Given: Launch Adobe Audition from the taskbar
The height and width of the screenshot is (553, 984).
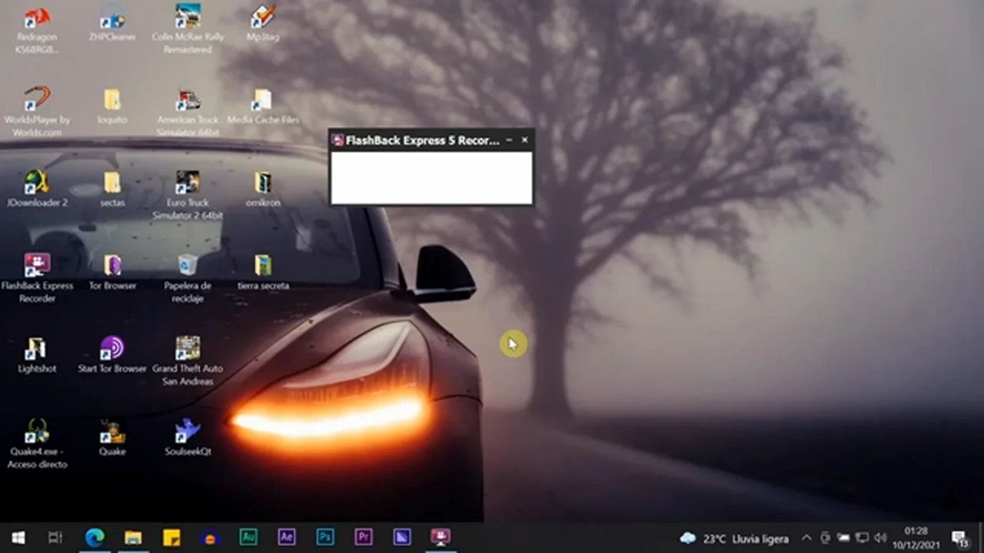Looking at the screenshot, I should pos(248,537).
